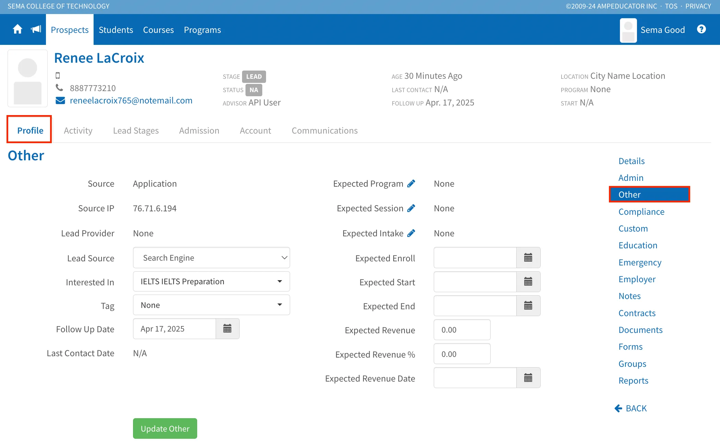Open the Privacy link in header

(x=698, y=6)
